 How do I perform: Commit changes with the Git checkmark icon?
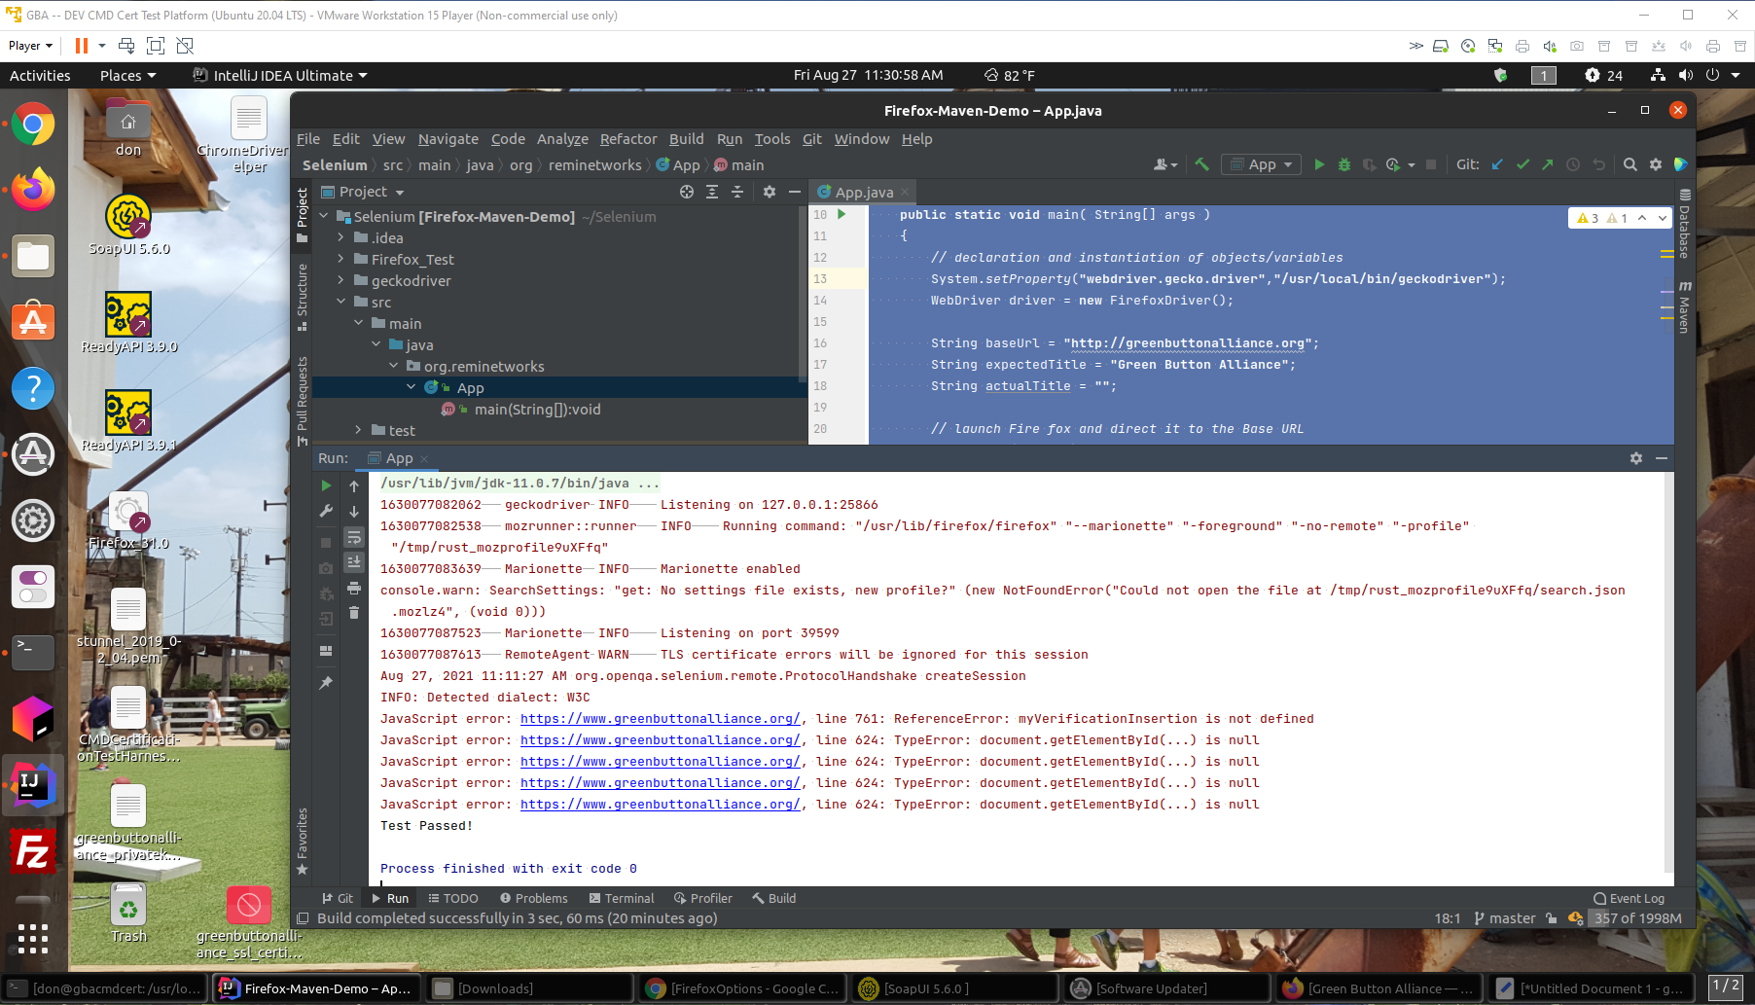coord(1522,164)
